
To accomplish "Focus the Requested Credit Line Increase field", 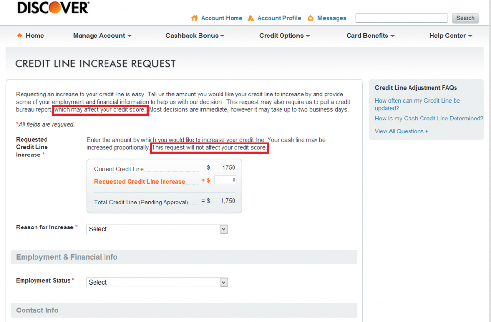I will point(225,180).
